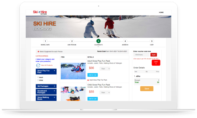Go to step 2 Add Person

(72, 41)
